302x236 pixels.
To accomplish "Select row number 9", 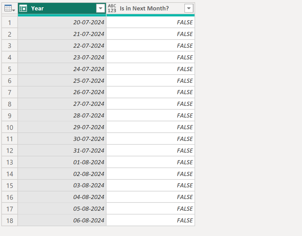I will point(9,115).
